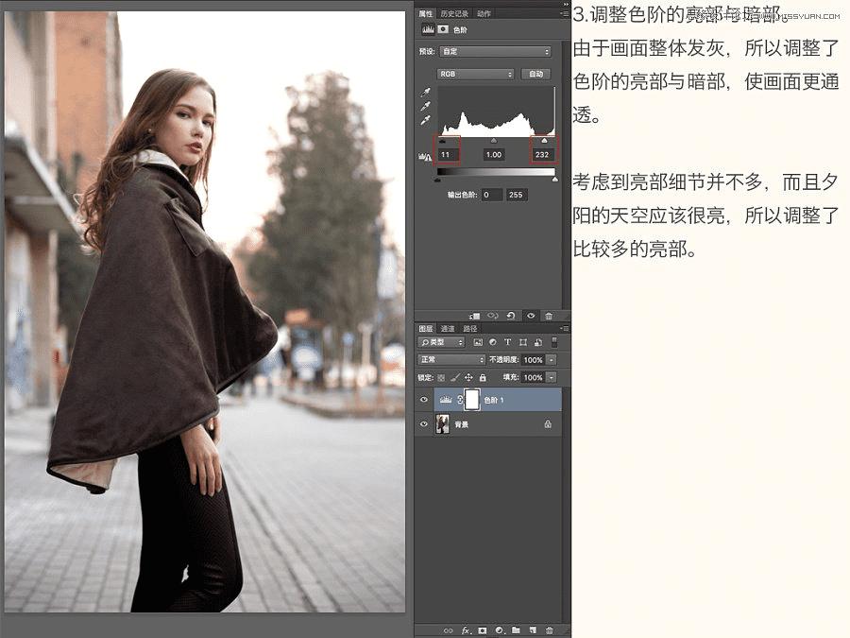Add a layer style via fx icon

click(466, 629)
